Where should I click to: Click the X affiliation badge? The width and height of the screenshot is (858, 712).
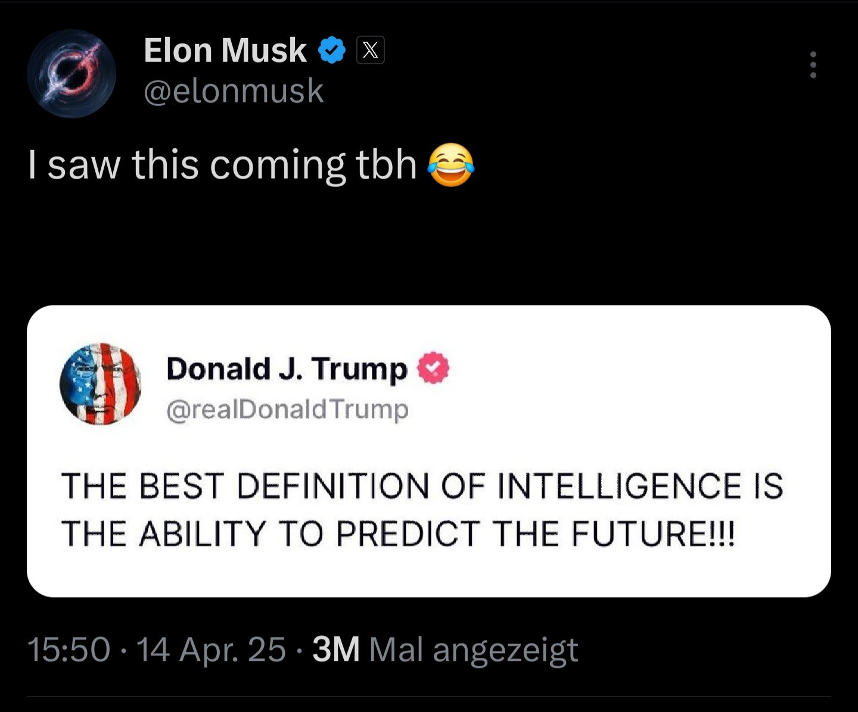[x=370, y=50]
